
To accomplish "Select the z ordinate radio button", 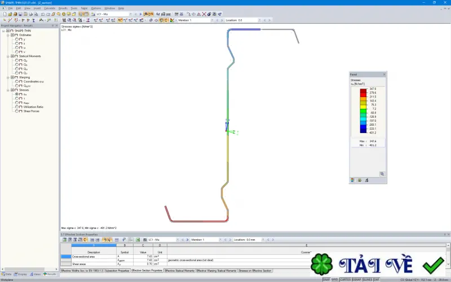I will click(17, 43).
